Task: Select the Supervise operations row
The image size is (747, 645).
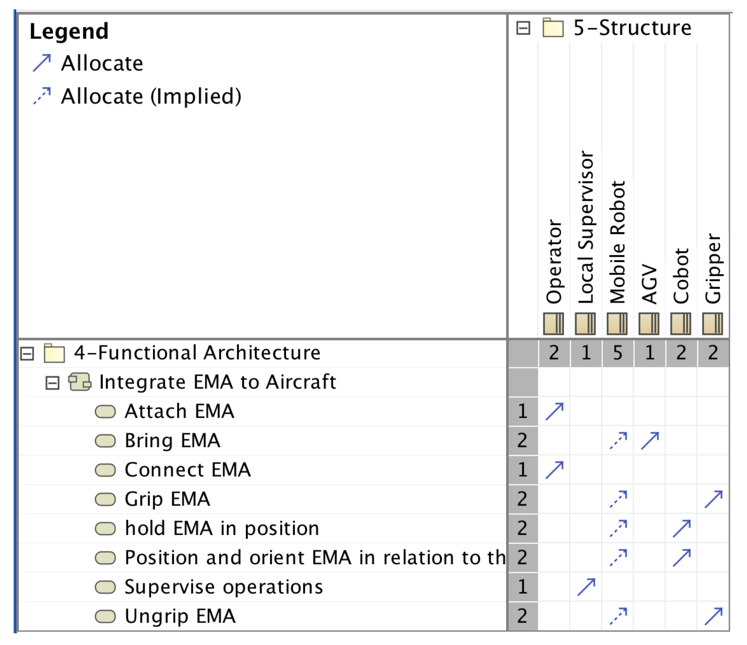Action: (224, 587)
